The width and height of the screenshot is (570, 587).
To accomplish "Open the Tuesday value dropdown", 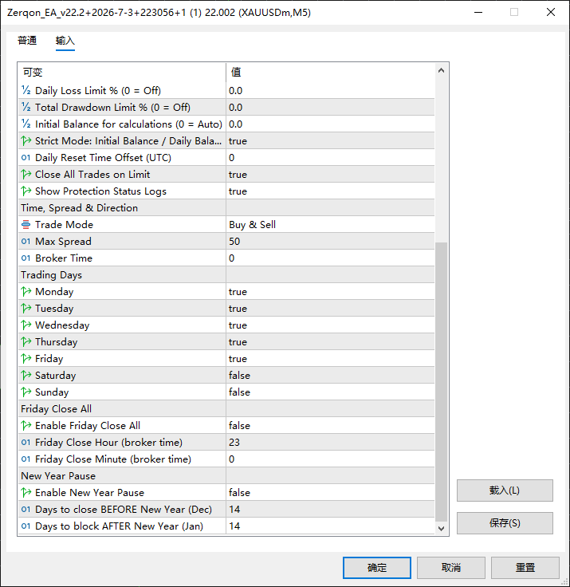I will pos(330,309).
